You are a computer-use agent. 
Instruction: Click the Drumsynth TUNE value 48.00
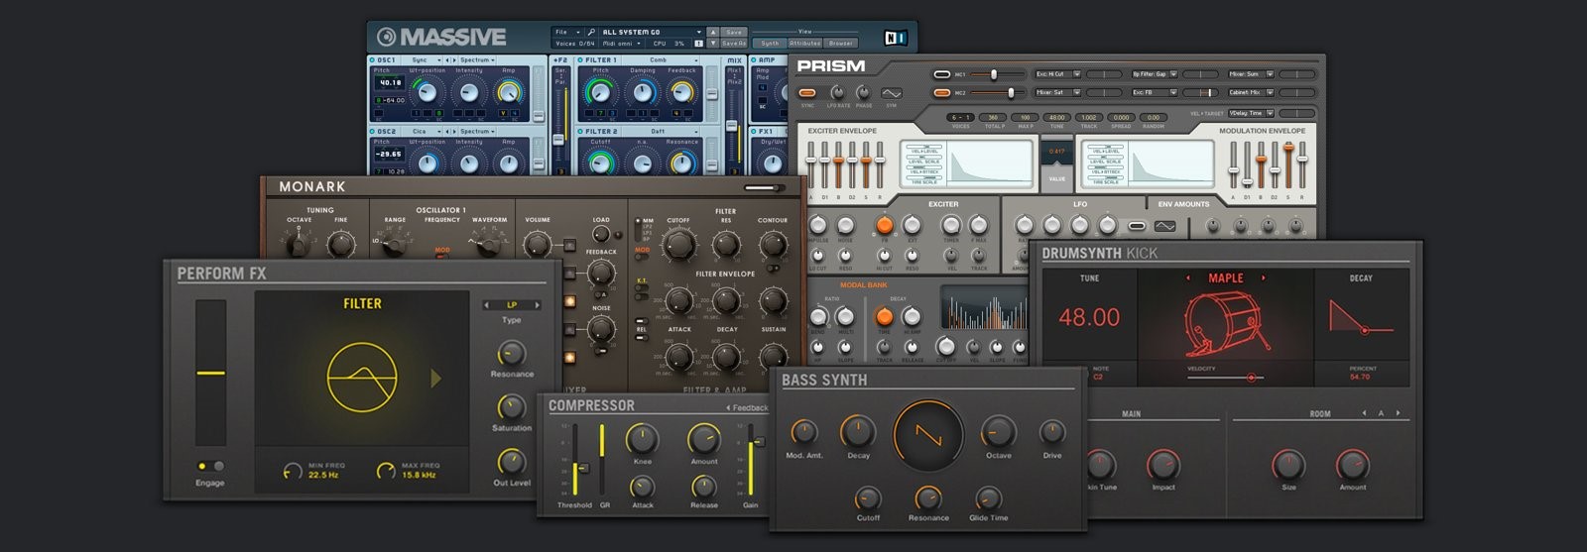point(1089,318)
